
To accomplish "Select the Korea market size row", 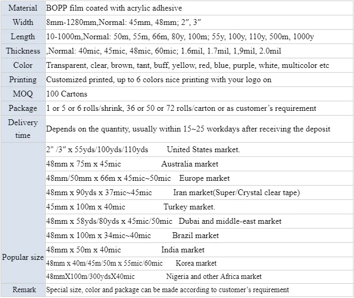I will (132, 264).
